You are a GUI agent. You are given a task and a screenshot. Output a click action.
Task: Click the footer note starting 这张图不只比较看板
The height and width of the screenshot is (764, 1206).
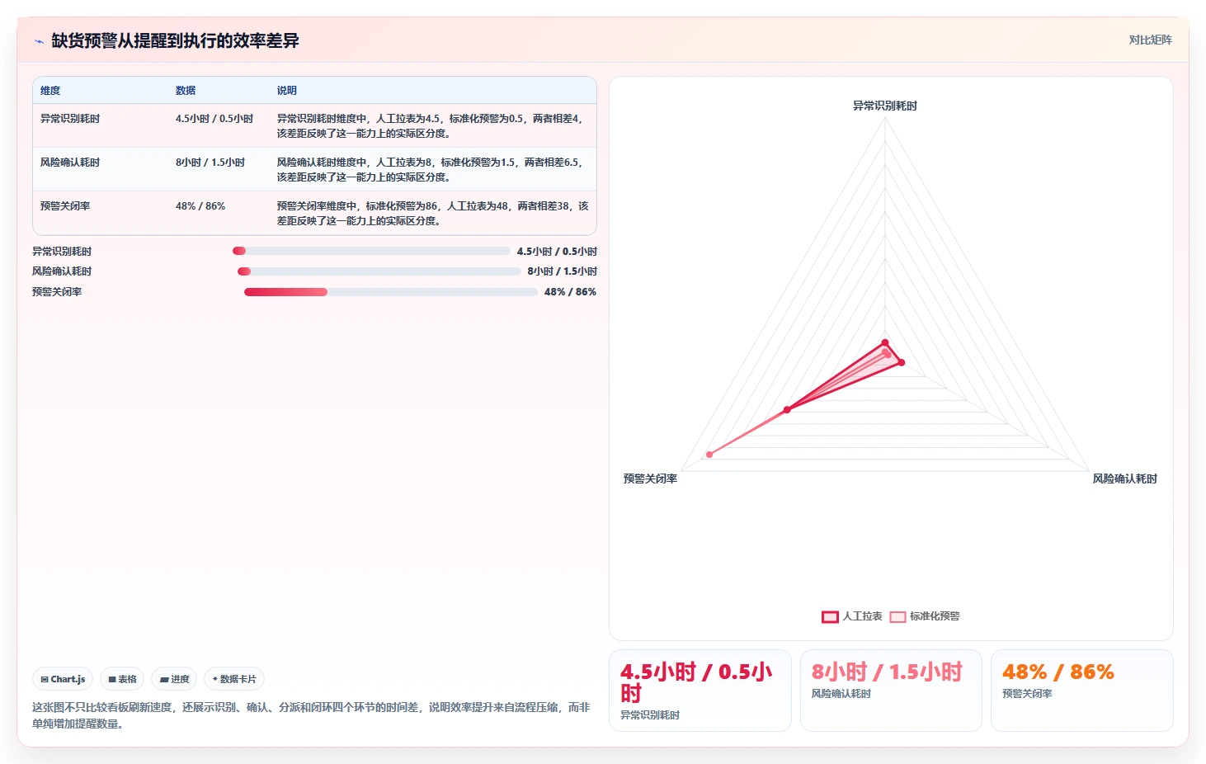click(x=312, y=715)
